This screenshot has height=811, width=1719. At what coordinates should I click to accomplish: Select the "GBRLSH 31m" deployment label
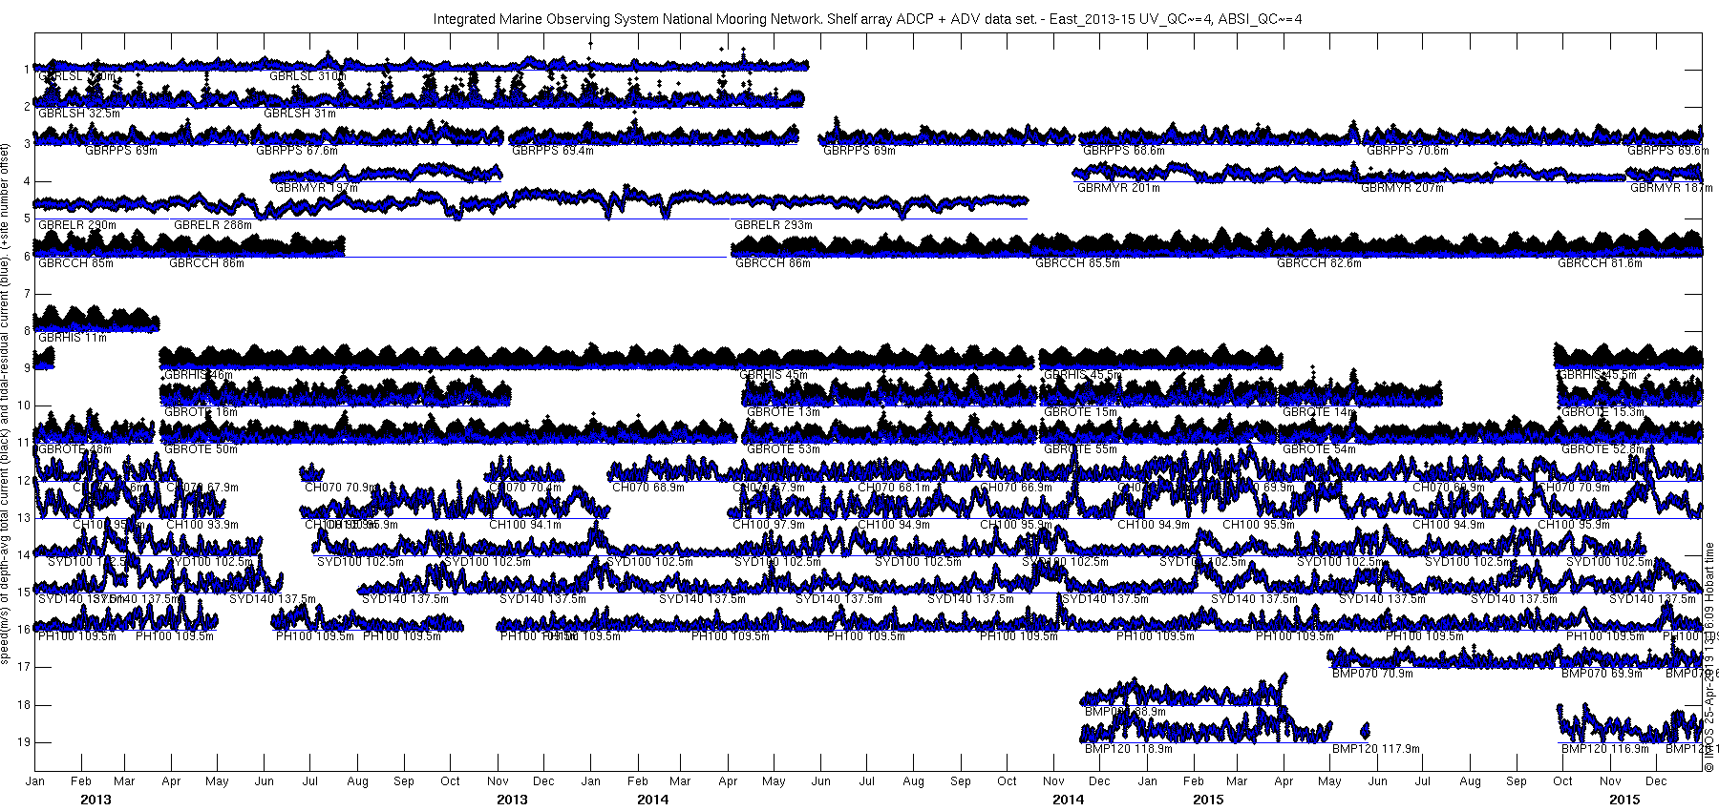click(x=300, y=114)
